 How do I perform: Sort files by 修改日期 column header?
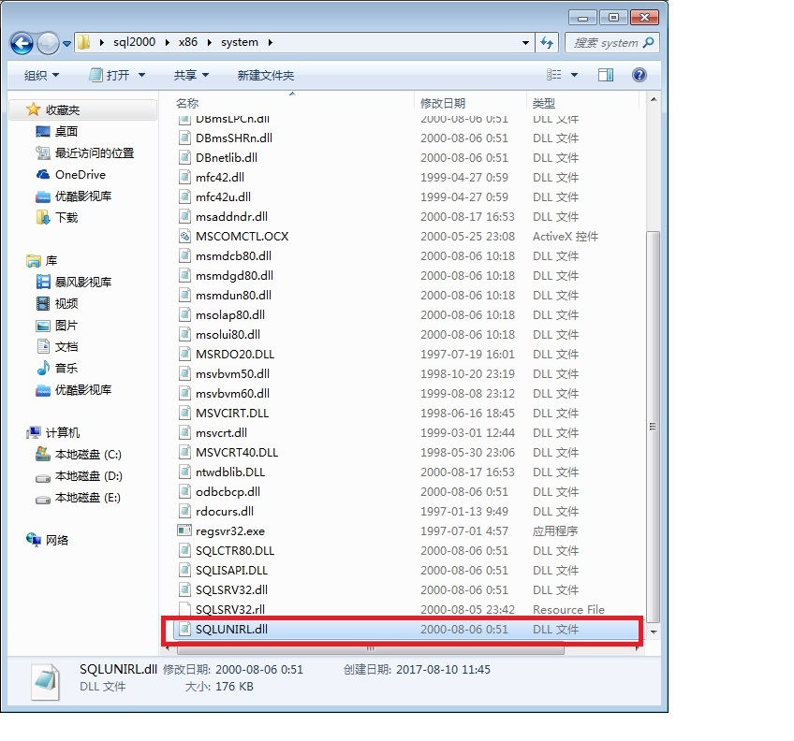pos(443,103)
